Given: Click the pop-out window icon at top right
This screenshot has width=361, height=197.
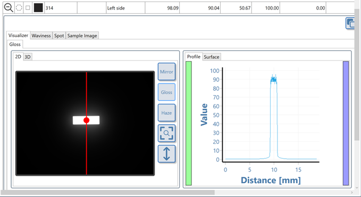Looking at the screenshot, I should click(x=350, y=23).
